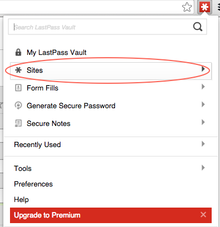
Task: Expand the Sites submenu arrow
Action: tap(203, 69)
